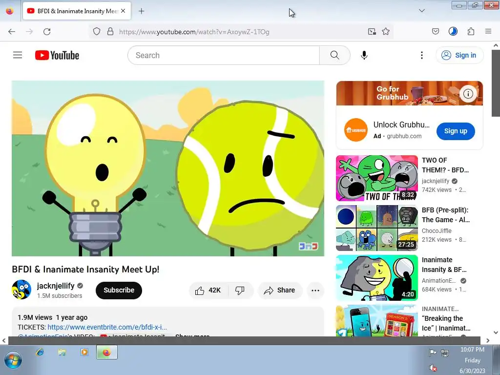This screenshot has width=500, height=375.
Task: Go back with browser back arrow
Action: (x=12, y=31)
